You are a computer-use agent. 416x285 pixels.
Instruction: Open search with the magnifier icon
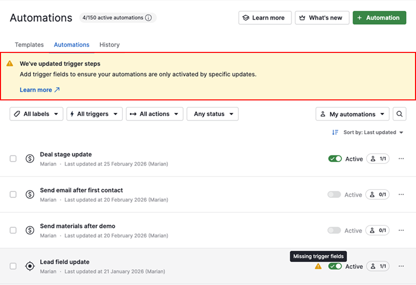pyautogui.click(x=400, y=114)
